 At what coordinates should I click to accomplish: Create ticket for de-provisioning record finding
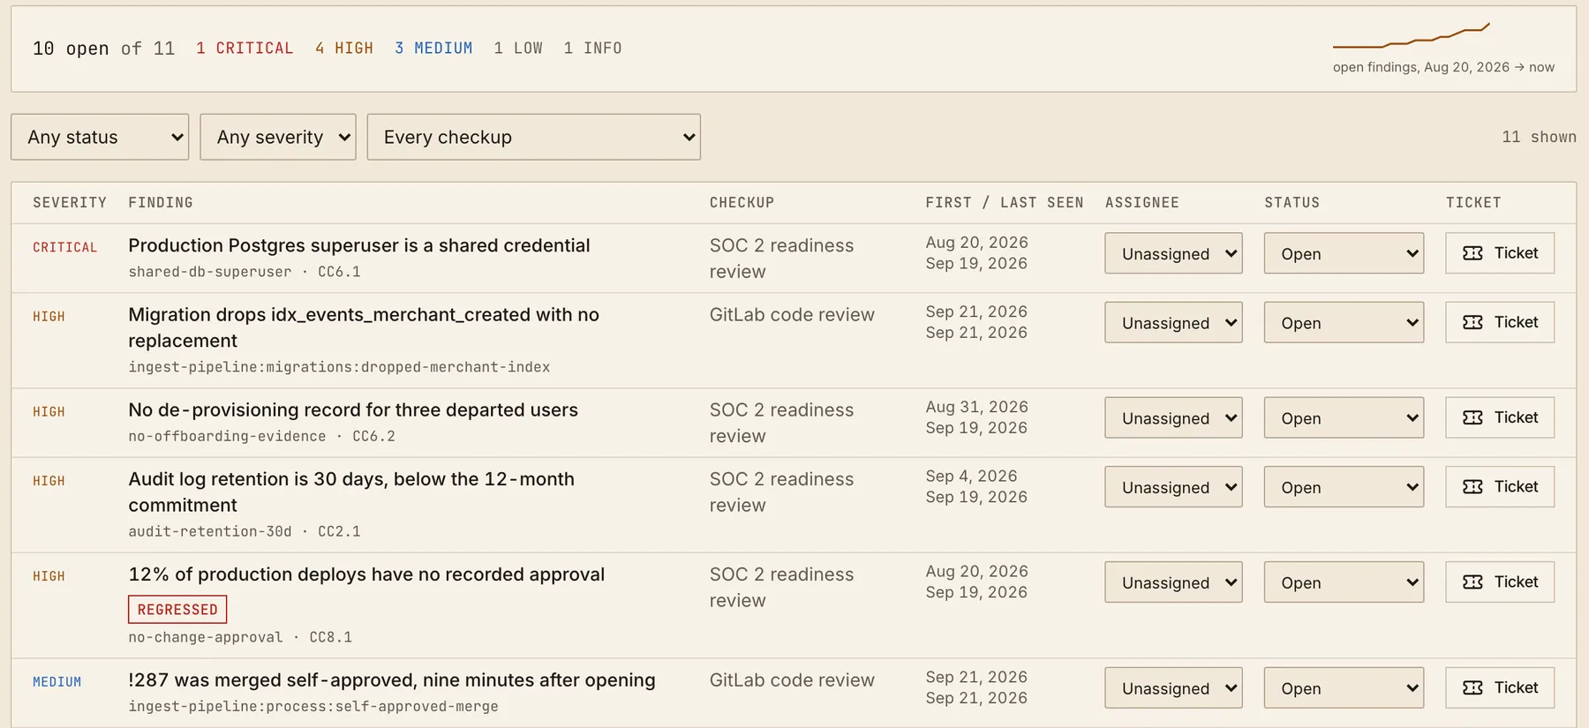click(1500, 417)
